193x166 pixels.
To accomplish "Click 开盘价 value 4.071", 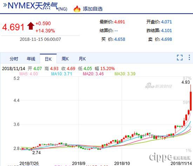I will pyautogui.click(x=166, y=22).
